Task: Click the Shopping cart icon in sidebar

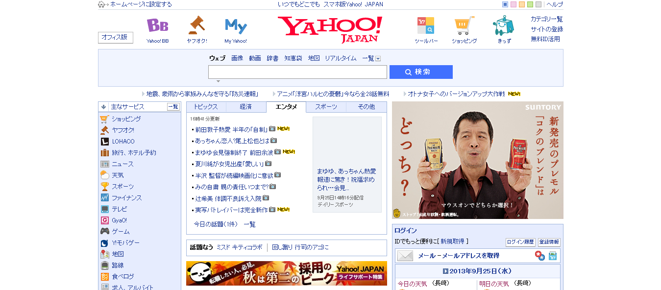Action: [104, 119]
